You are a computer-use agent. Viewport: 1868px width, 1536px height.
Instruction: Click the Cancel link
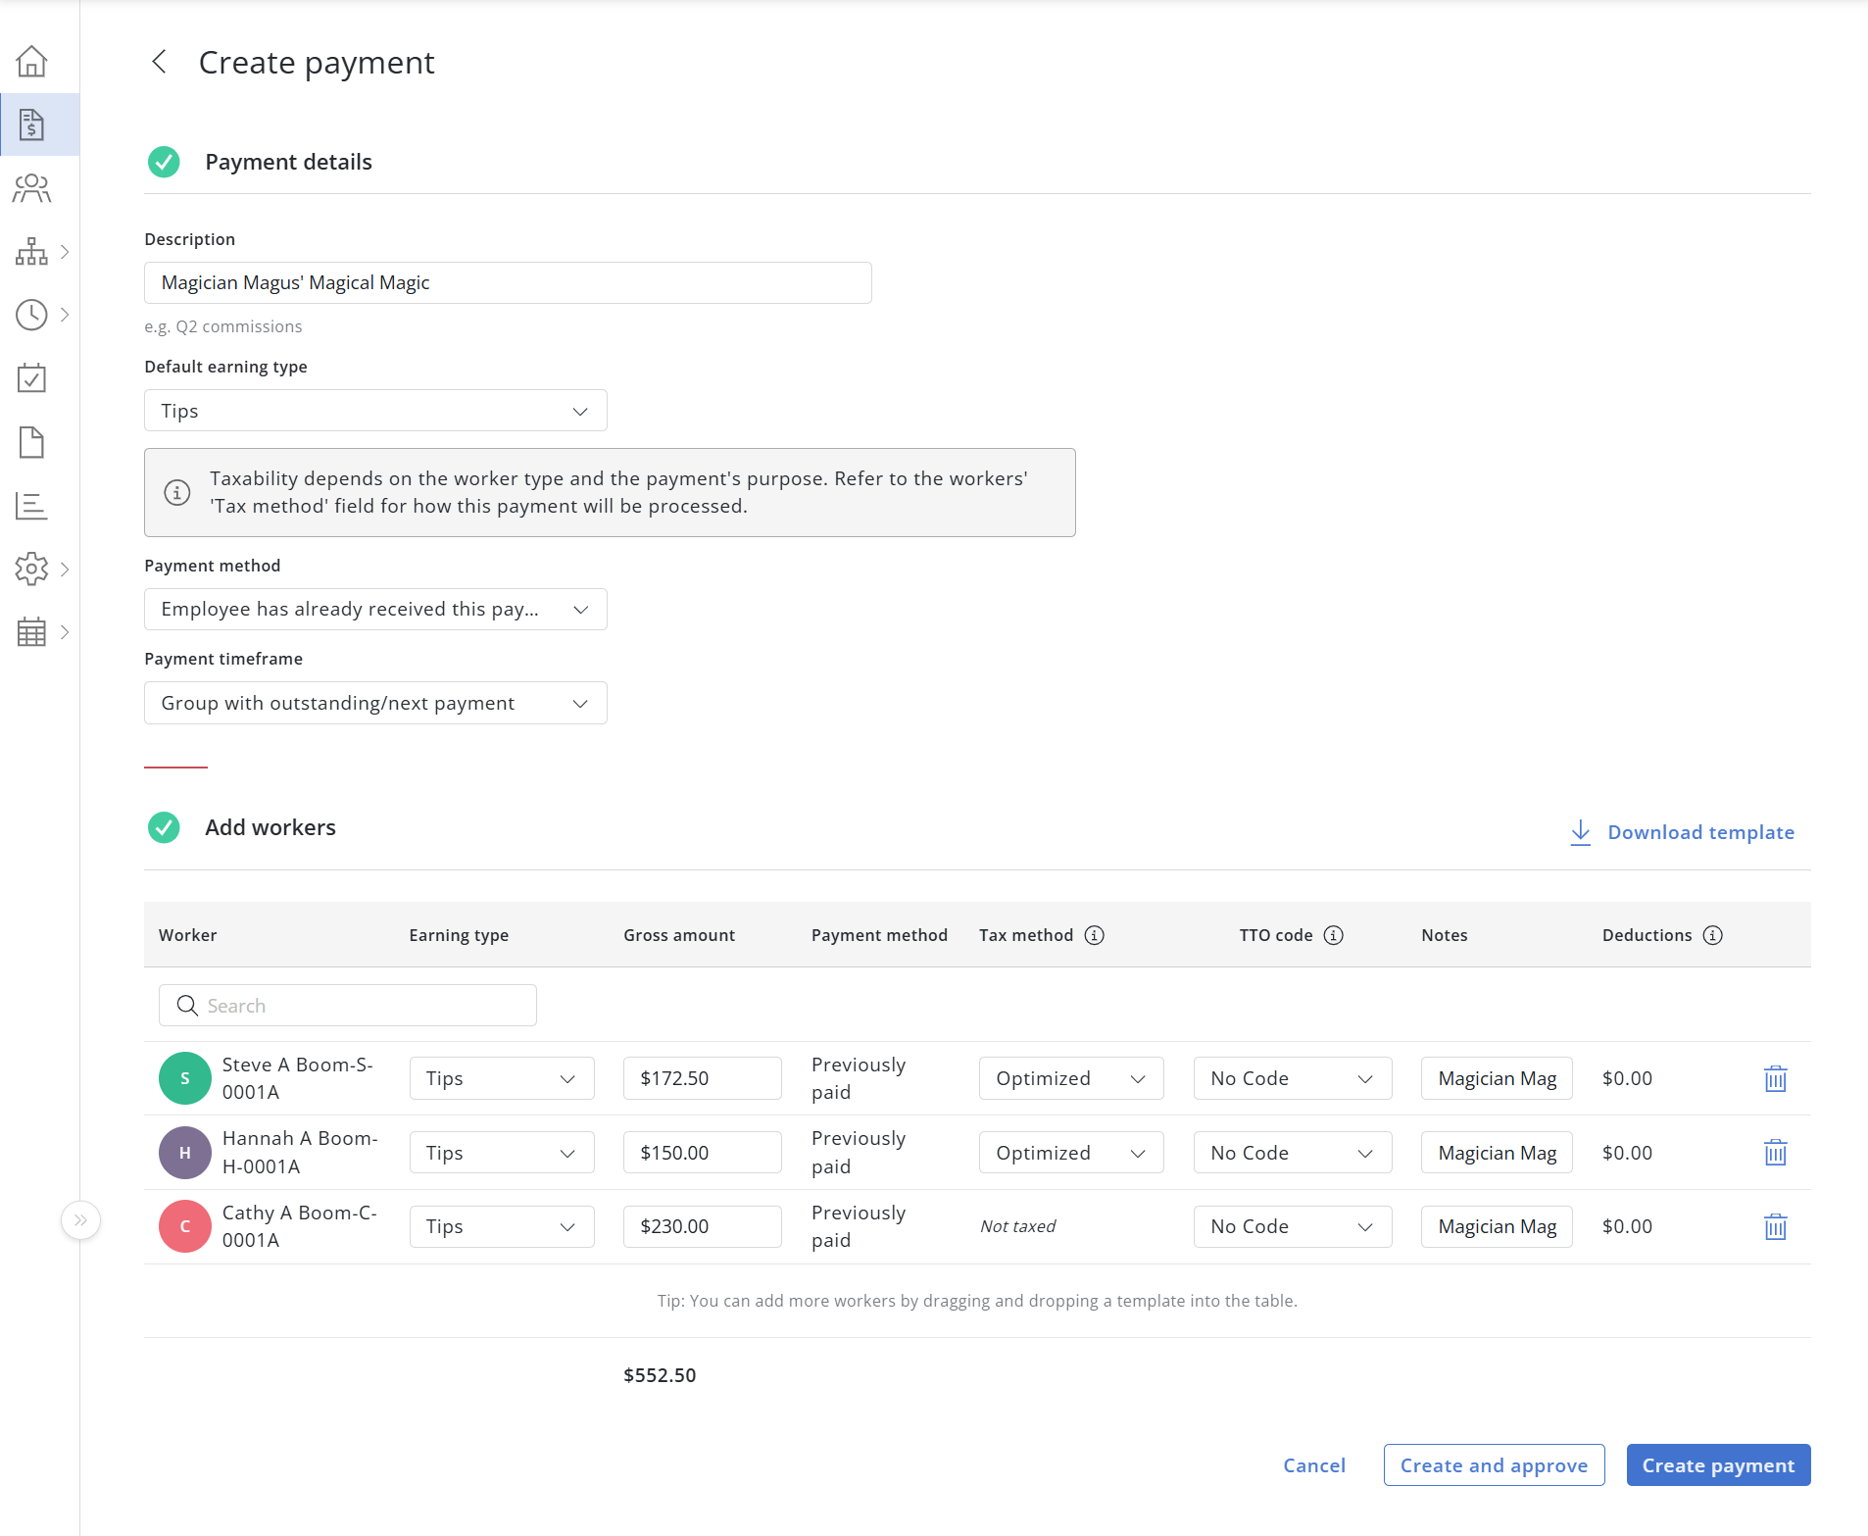[1314, 1465]
